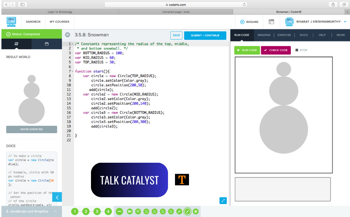Click the expand fullscreen arrows icon
The image size is (350, 217).
pos(223,200)
